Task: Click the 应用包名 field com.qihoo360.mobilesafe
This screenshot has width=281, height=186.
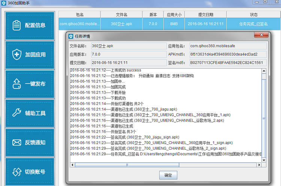Action: tap(228, 46)
